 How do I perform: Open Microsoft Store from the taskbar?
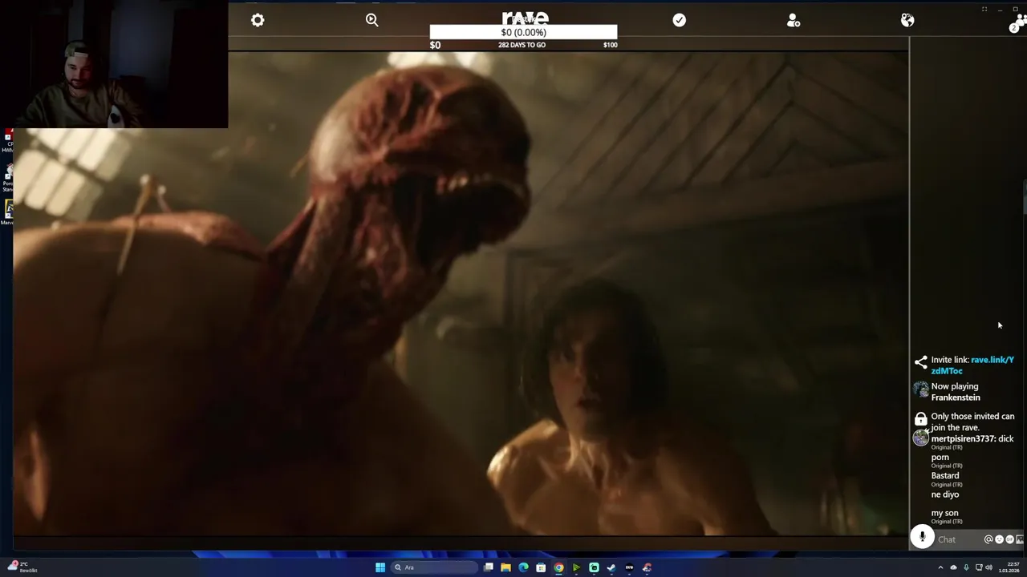(541, 567)
